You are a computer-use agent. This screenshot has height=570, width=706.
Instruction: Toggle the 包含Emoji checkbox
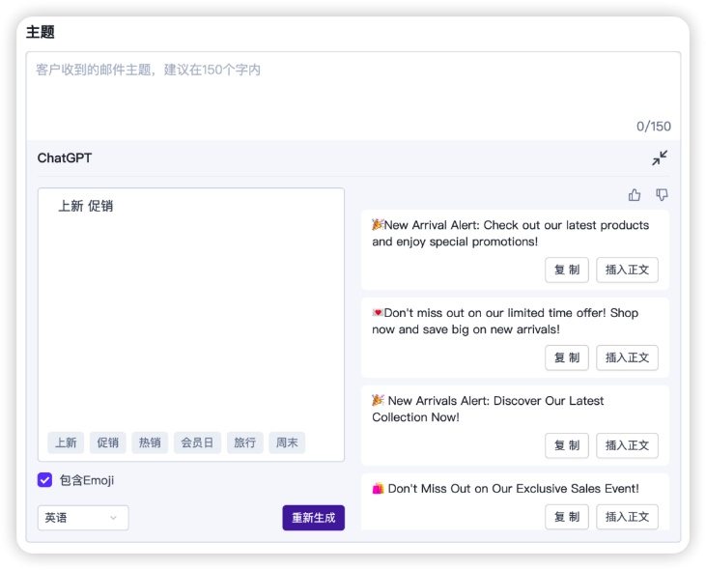[x=44, y=480]
